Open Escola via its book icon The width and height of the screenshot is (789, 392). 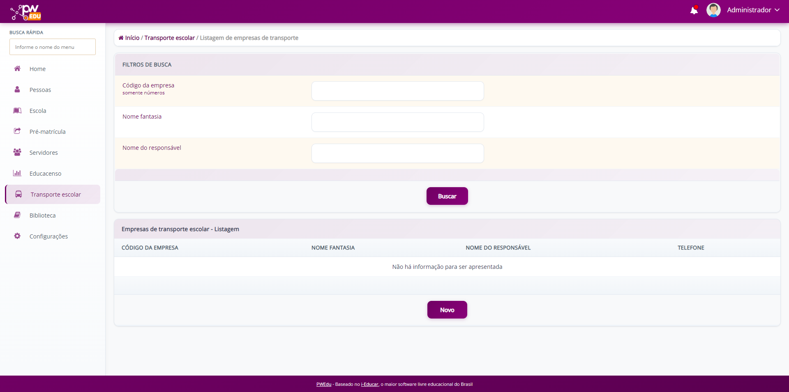pos(17,110)
